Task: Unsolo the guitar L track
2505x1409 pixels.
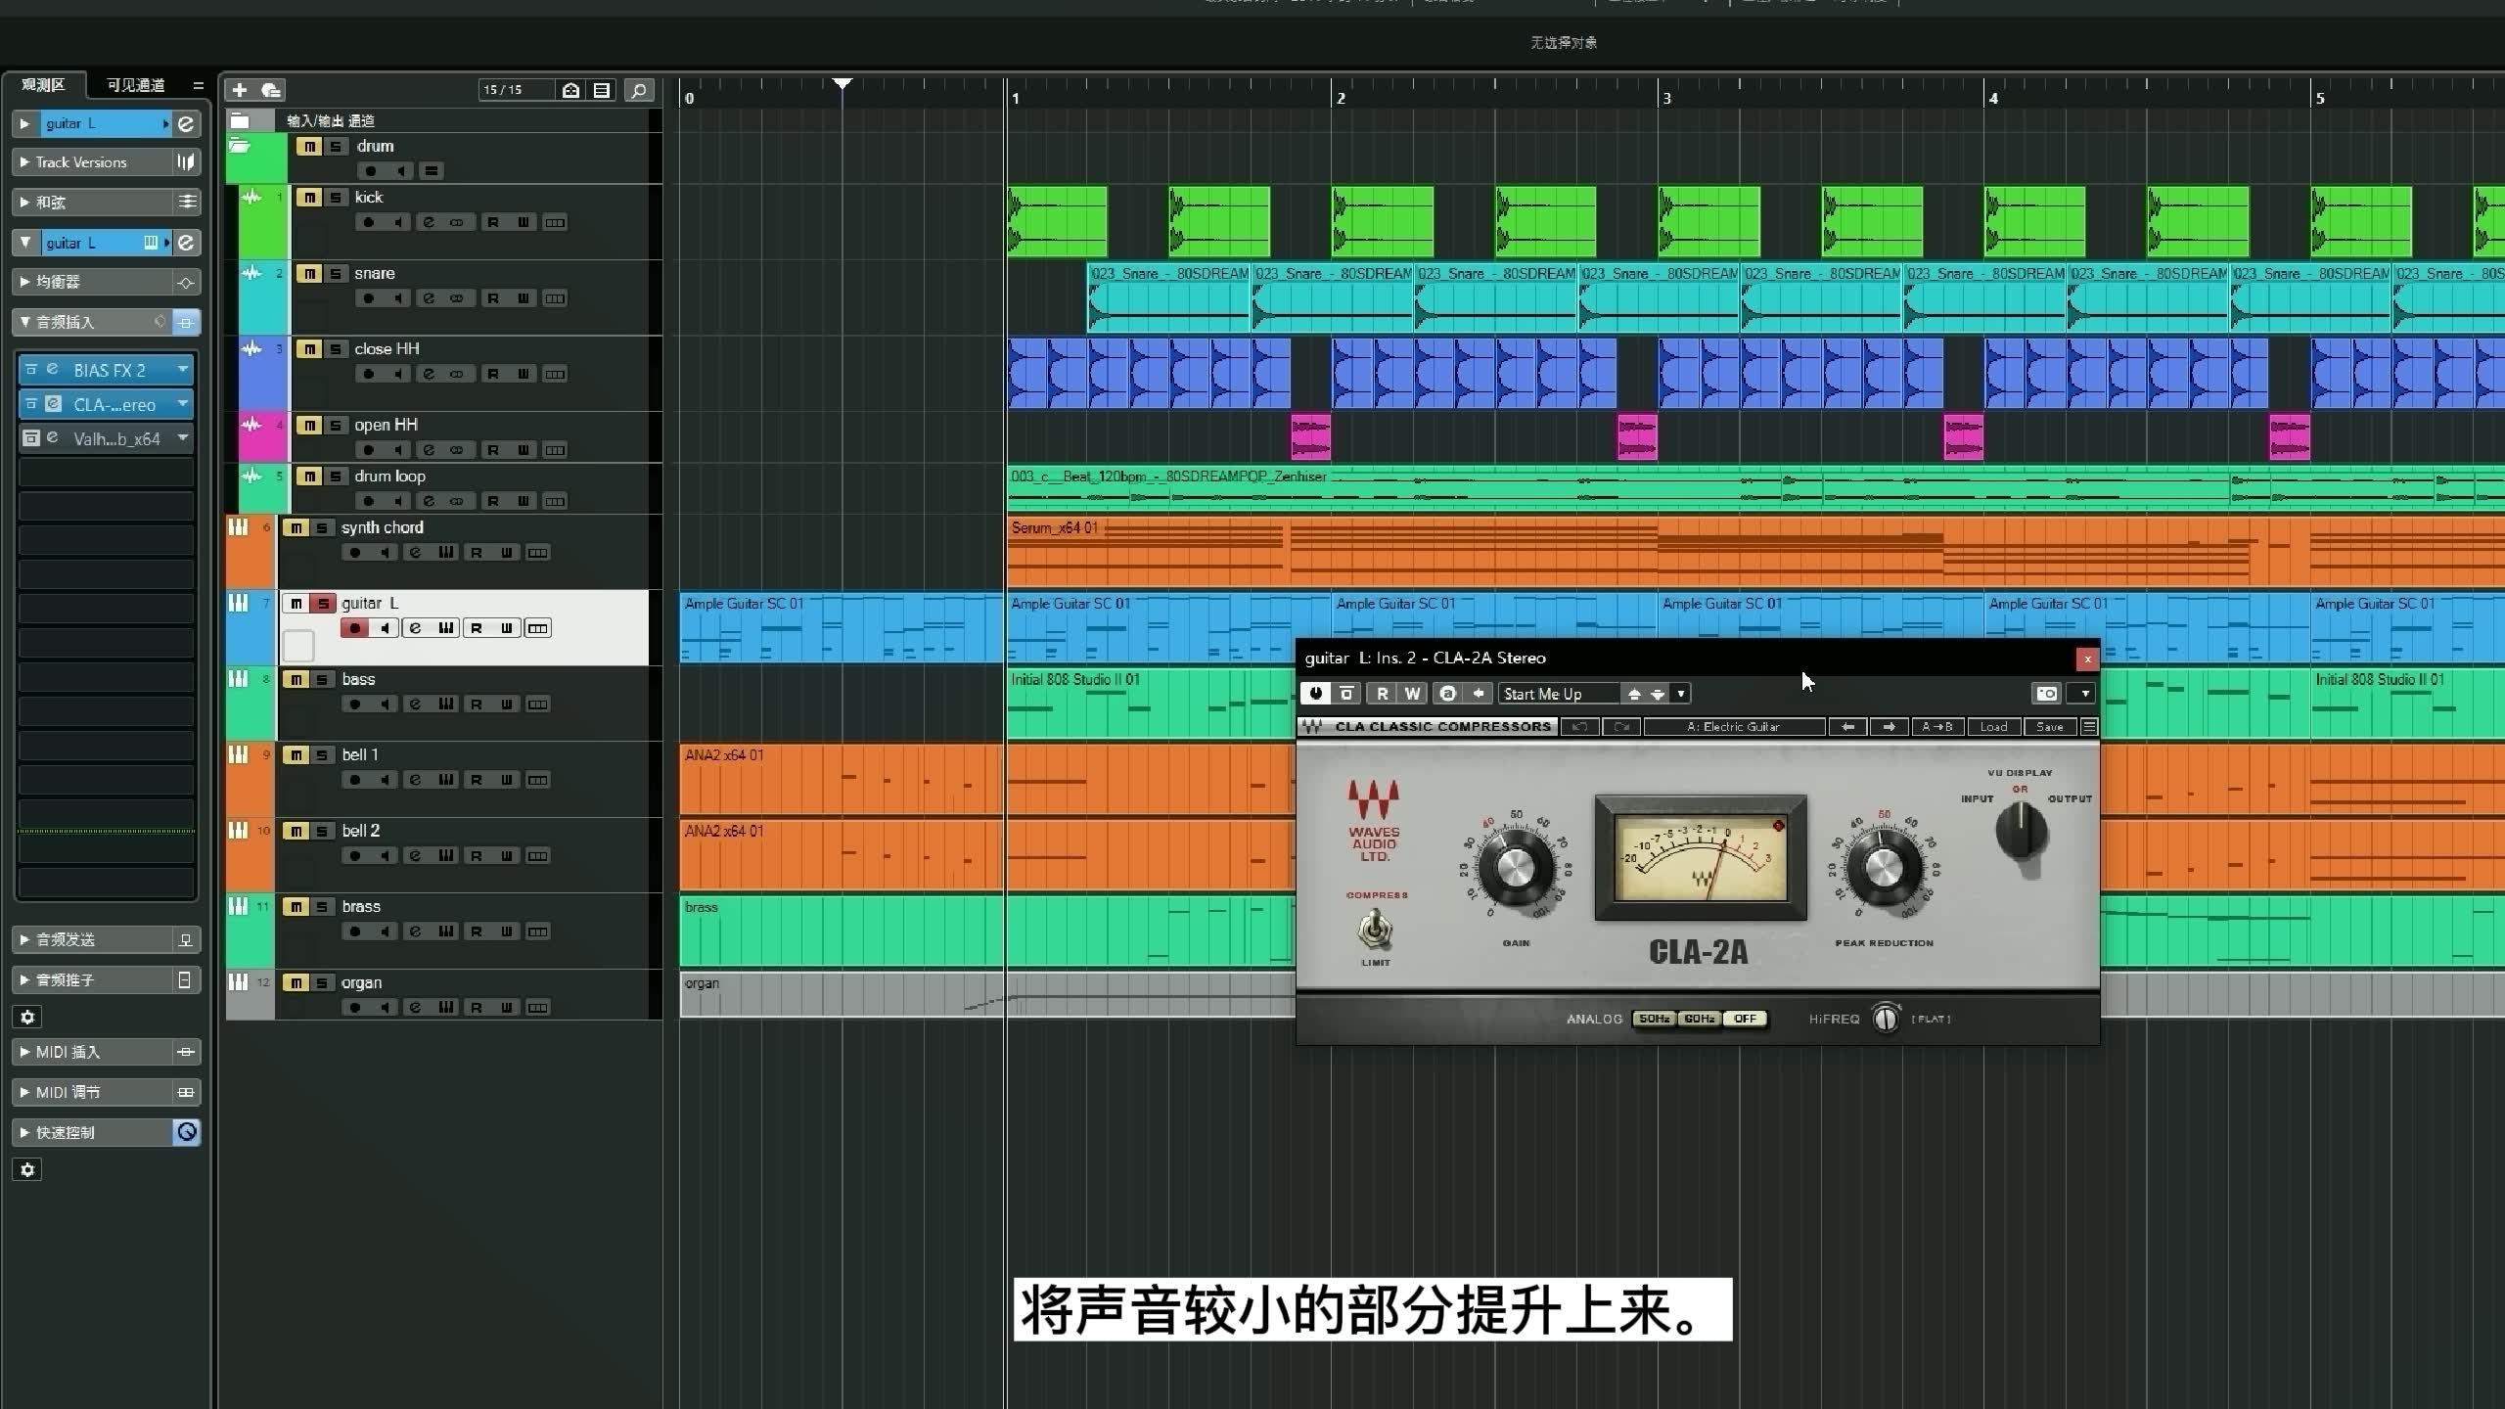Action: (x=323, y=604)
